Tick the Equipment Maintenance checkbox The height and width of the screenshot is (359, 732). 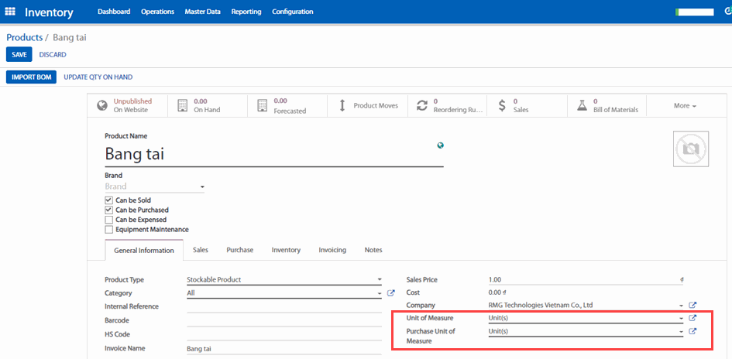[x=109, y=230]
